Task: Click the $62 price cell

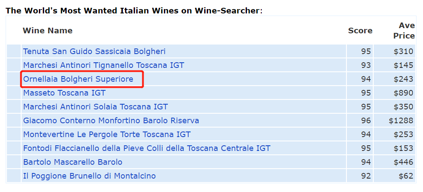Action: pyautogui.click(x=406, y=176)
